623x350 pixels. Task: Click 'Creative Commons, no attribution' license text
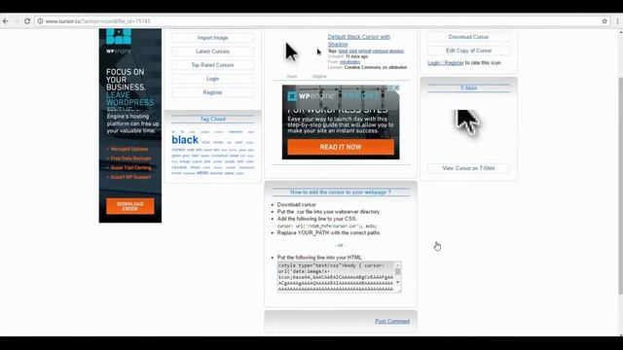click(376, 67)
